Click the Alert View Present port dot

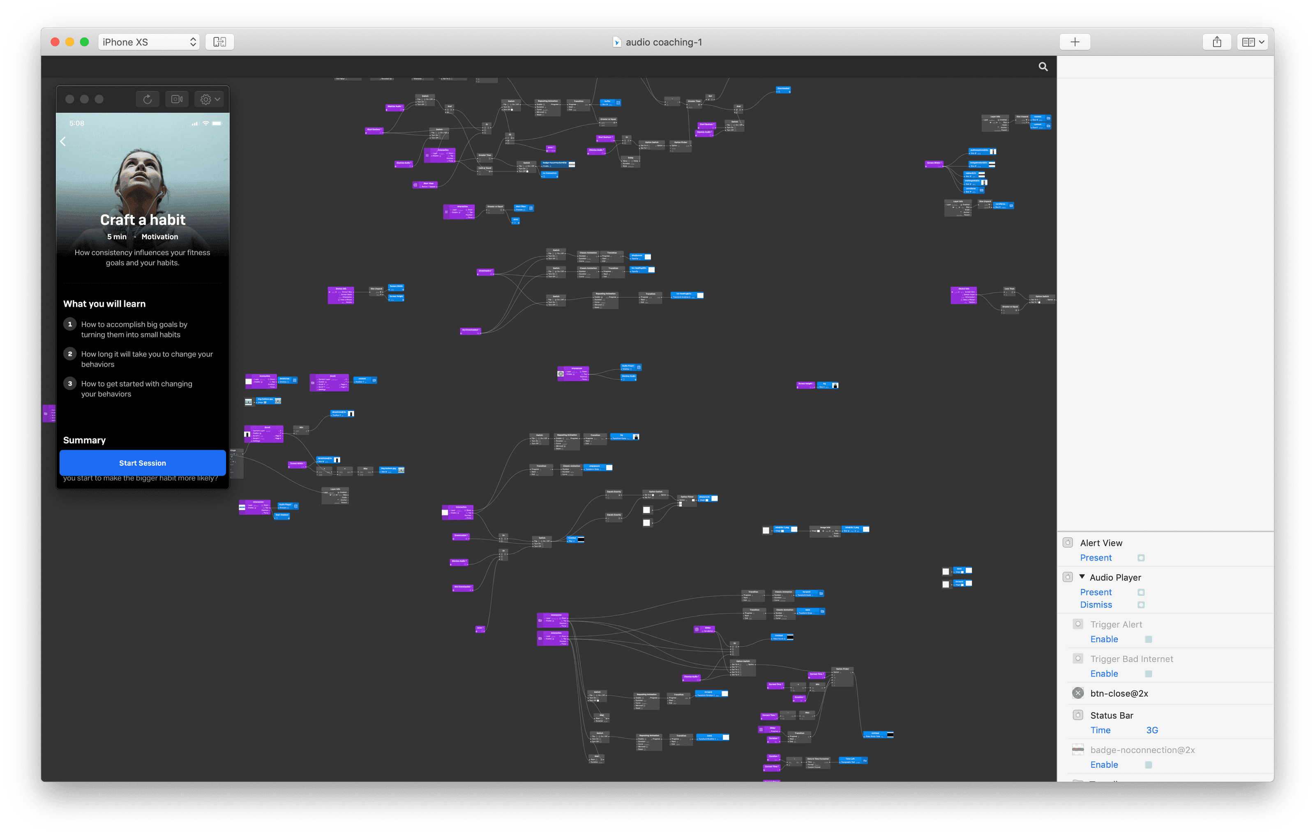pos(1141,557)
